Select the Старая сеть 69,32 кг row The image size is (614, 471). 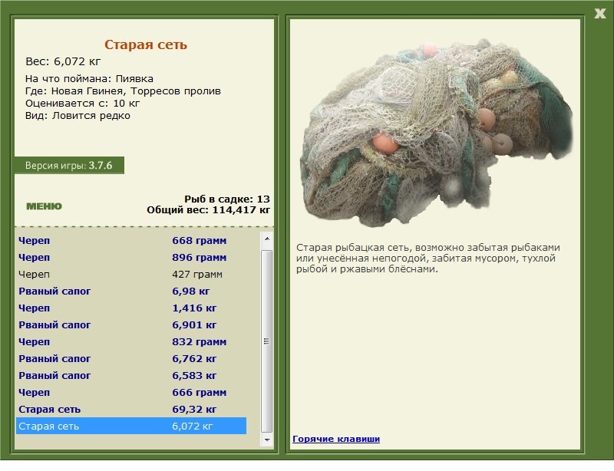[x=131, y=409]
